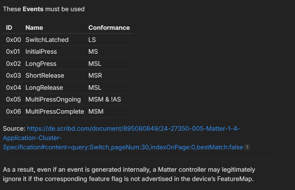This screenshot has height=190, width=295.
Task: Click the LongPress event name
Action: point(41,64)
